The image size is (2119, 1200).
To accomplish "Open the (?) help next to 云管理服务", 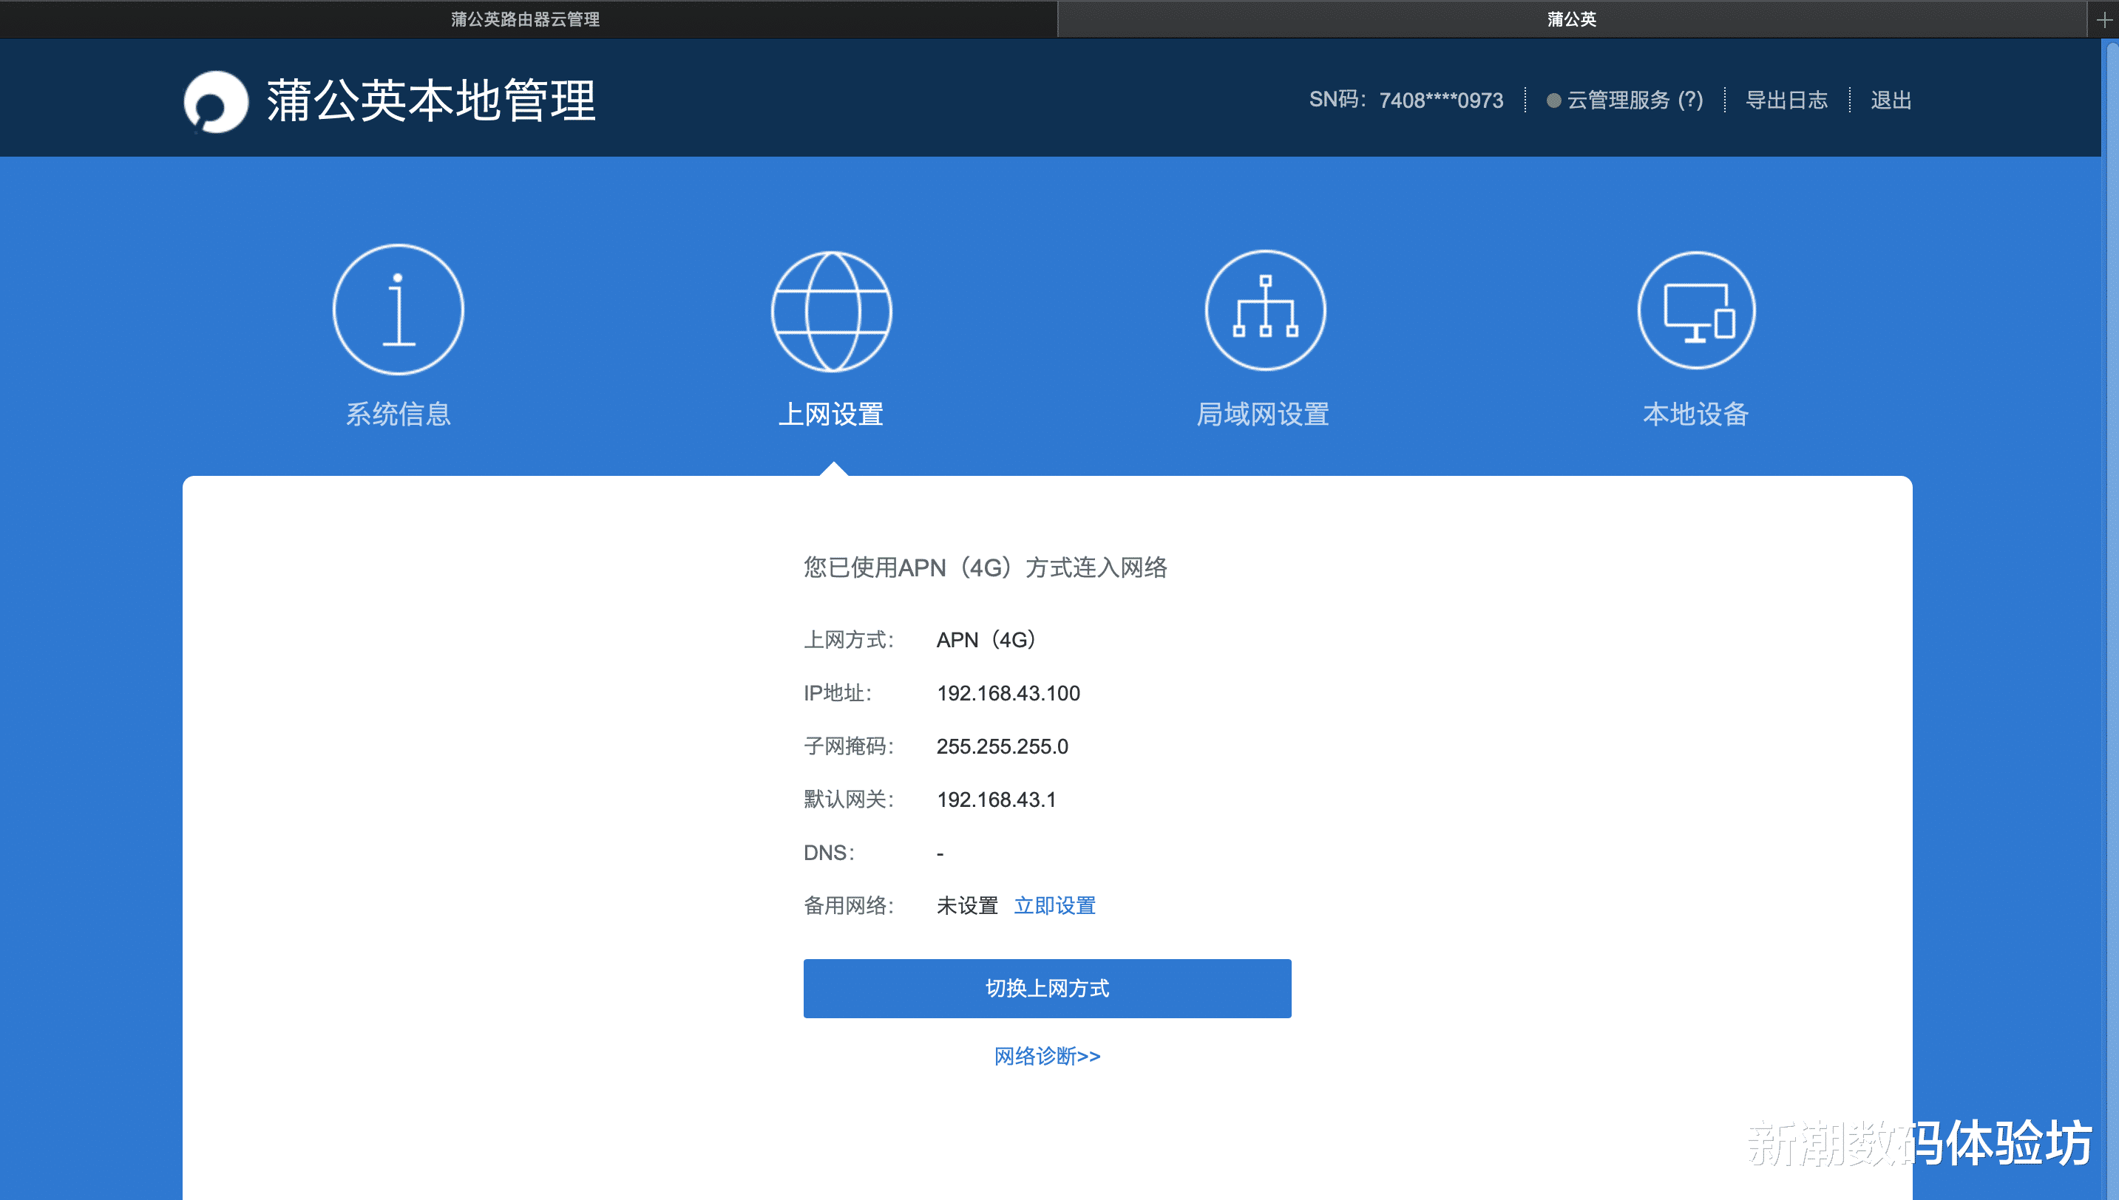I will pos(1691,100).
